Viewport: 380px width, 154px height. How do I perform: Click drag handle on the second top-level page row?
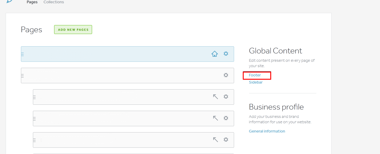(x=22, y=76)
